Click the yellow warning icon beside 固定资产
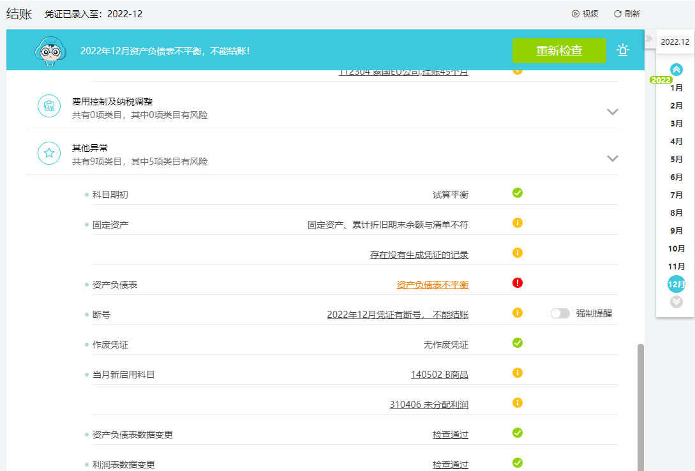695x471 pixels. pyautogui.click(x=517, y=223)
